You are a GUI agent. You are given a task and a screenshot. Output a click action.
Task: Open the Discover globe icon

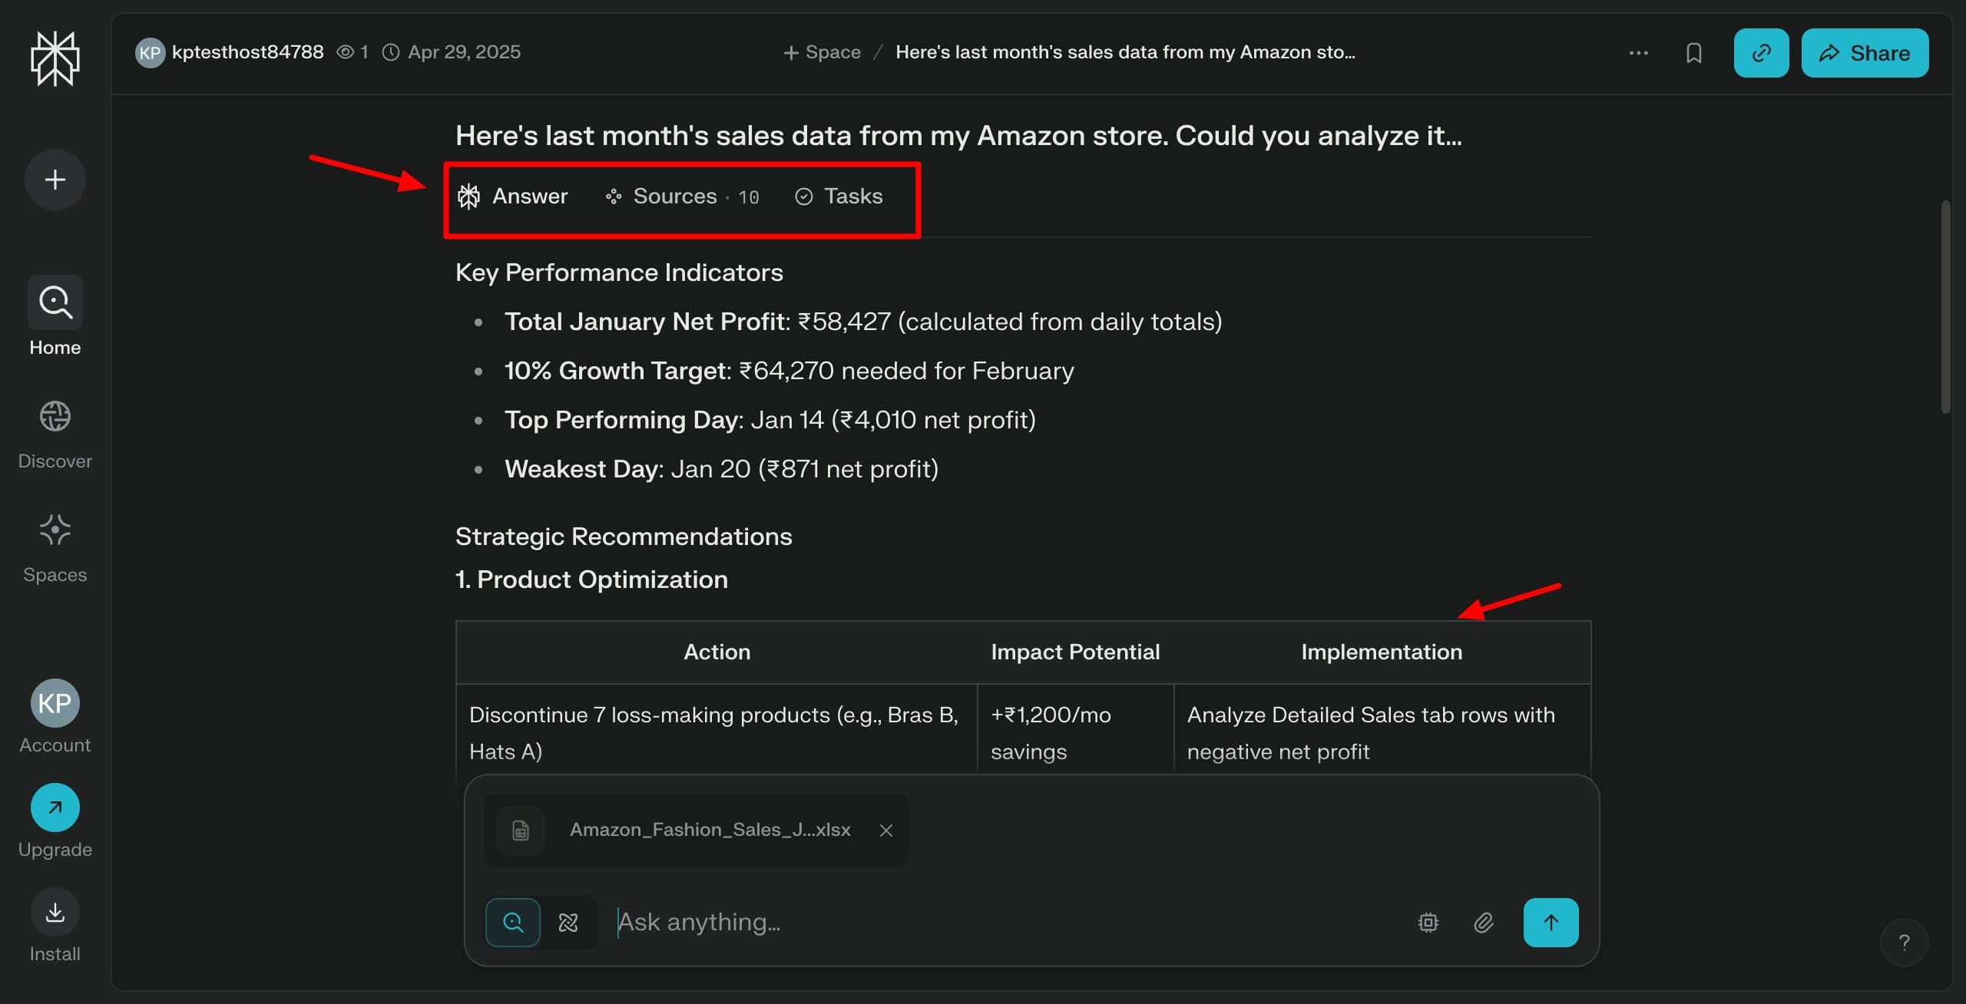pos(55,417)
